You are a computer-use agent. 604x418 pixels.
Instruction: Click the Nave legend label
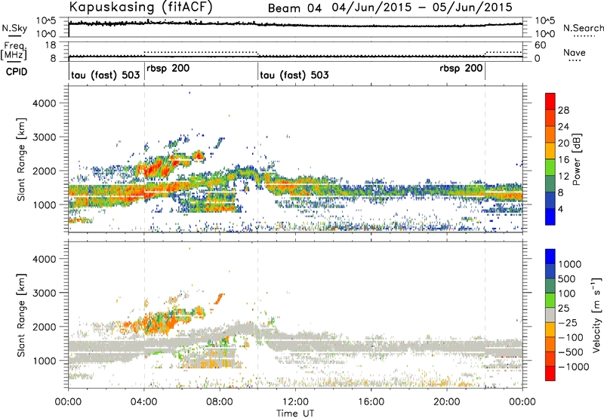click(575, 52)
